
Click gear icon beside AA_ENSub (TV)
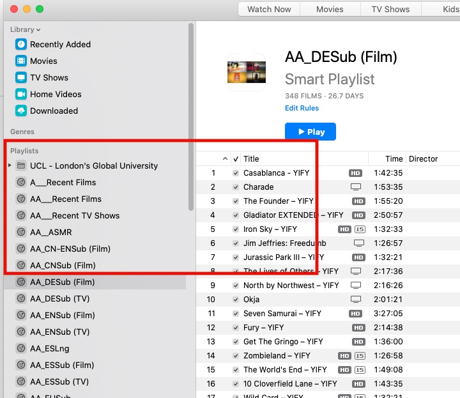click(21, 332)
